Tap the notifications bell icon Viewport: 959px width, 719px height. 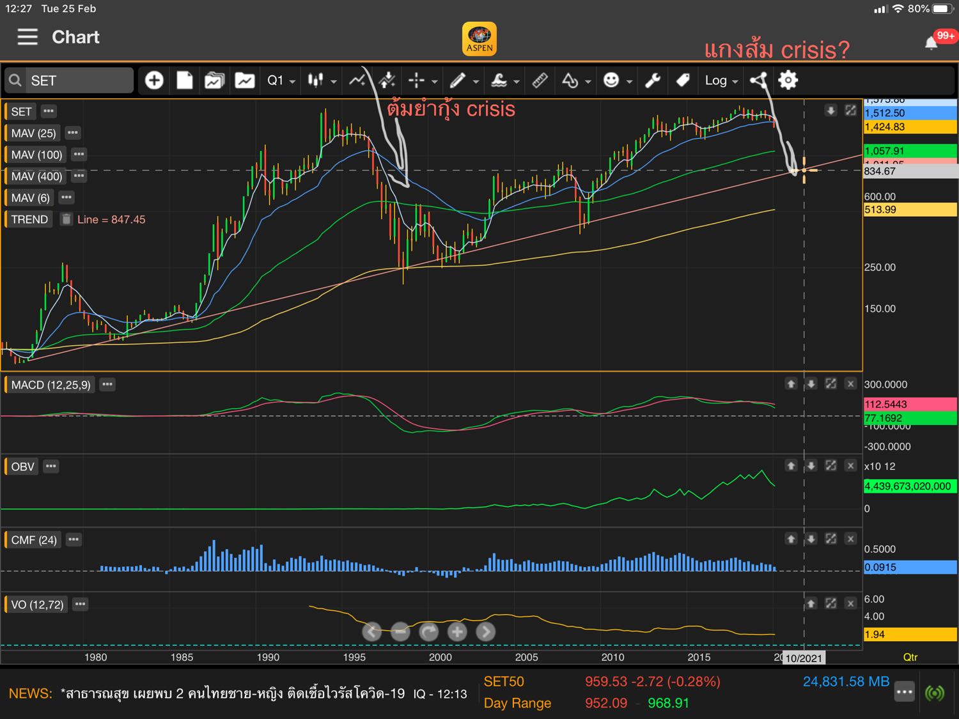(932, 43)
